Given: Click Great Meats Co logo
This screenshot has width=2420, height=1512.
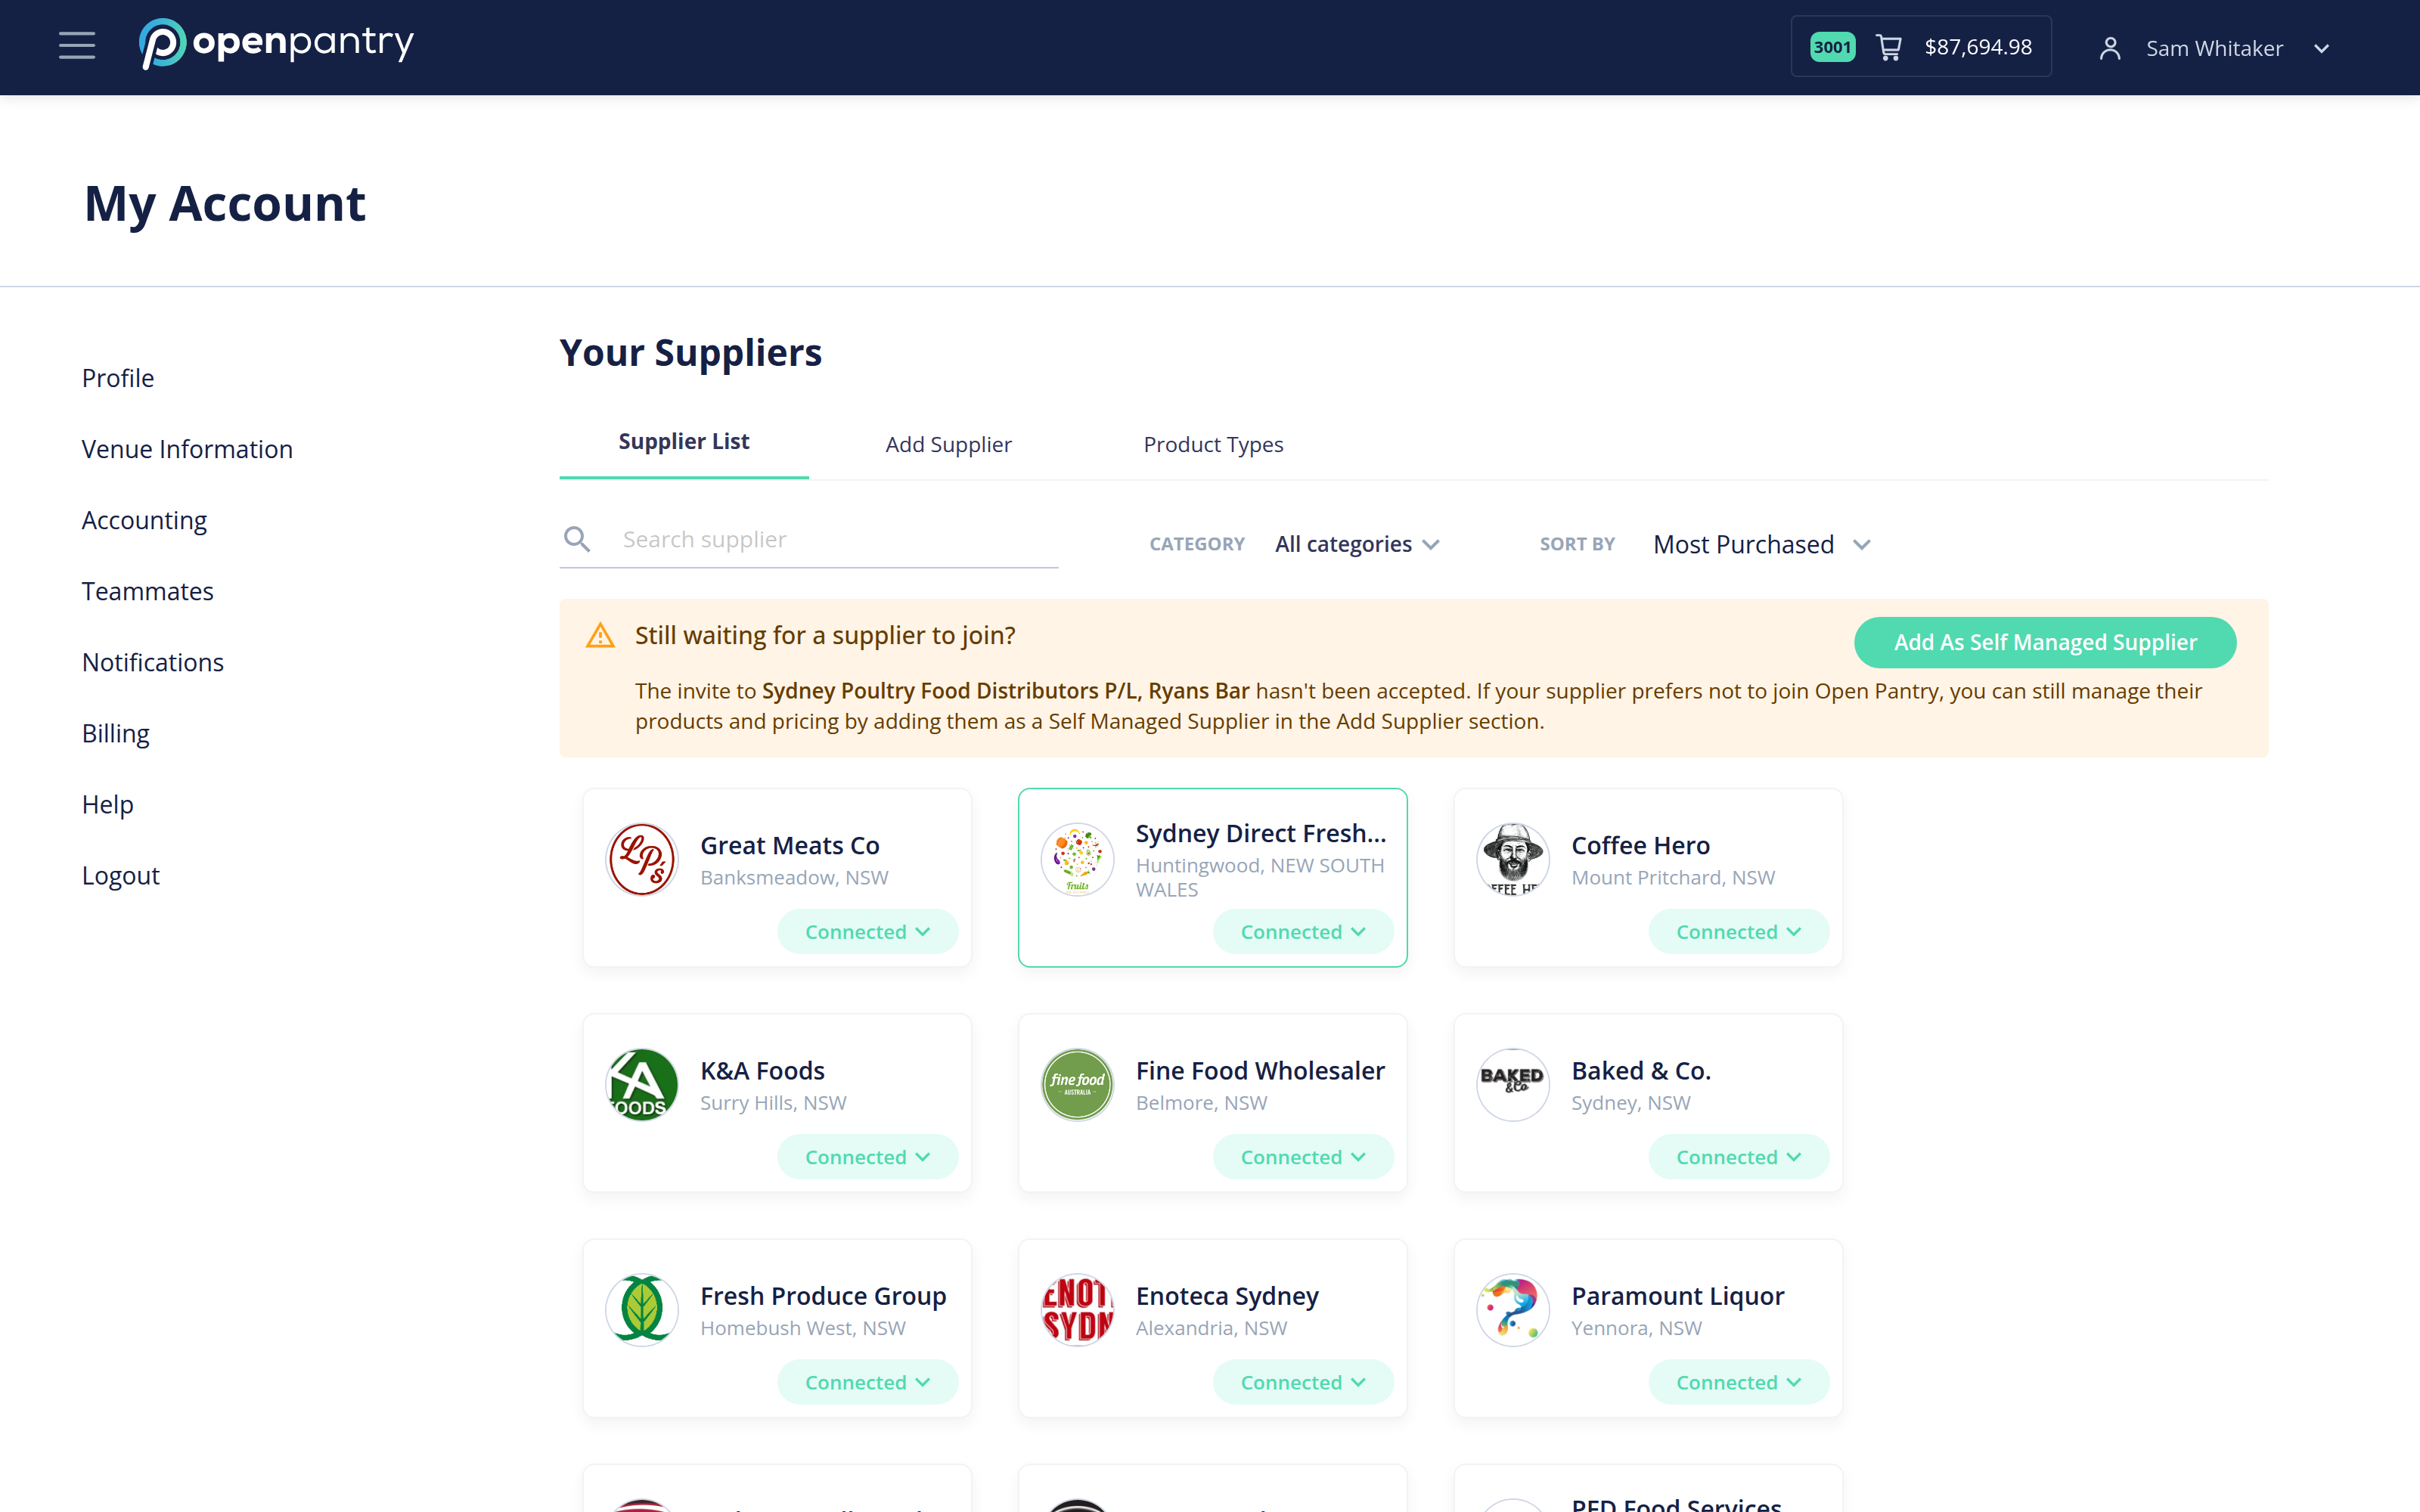Looking at the screenshot, I should click(642, 859).
